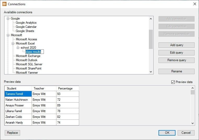The height and width of the screenshot is (140, 199).
Task: Click the Remove query button
Action: (x=176, y=60)
